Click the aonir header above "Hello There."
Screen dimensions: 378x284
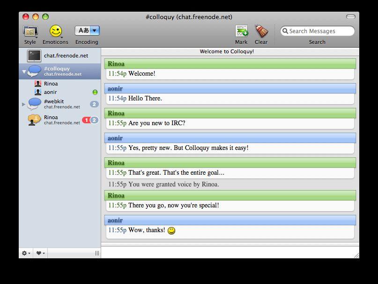(230, 88)
